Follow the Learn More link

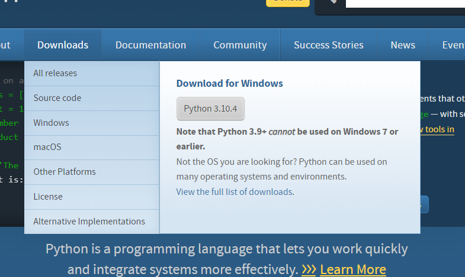pos(353,269)
